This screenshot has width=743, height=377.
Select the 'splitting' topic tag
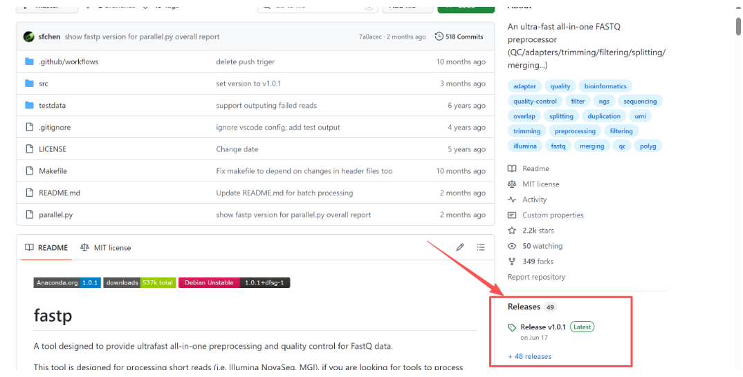tap(561, 116)
